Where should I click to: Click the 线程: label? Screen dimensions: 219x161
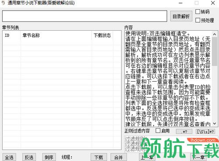pos(67,157)
